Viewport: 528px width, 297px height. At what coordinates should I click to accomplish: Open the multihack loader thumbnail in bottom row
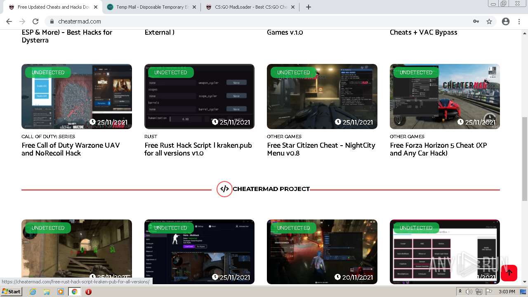click(199, 252)
